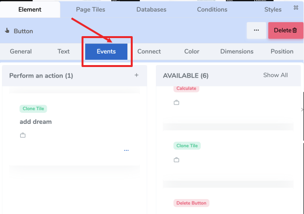Switch to the Element tab

click(x=30, y=10)
